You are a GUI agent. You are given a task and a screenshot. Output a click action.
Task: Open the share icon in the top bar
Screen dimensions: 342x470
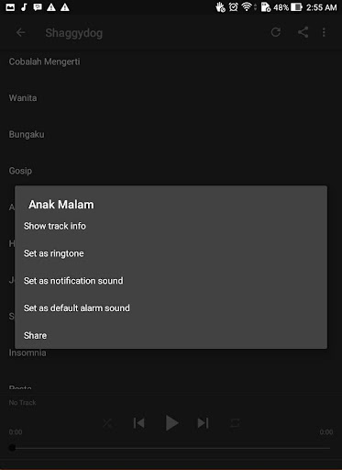tap(303, 32)
